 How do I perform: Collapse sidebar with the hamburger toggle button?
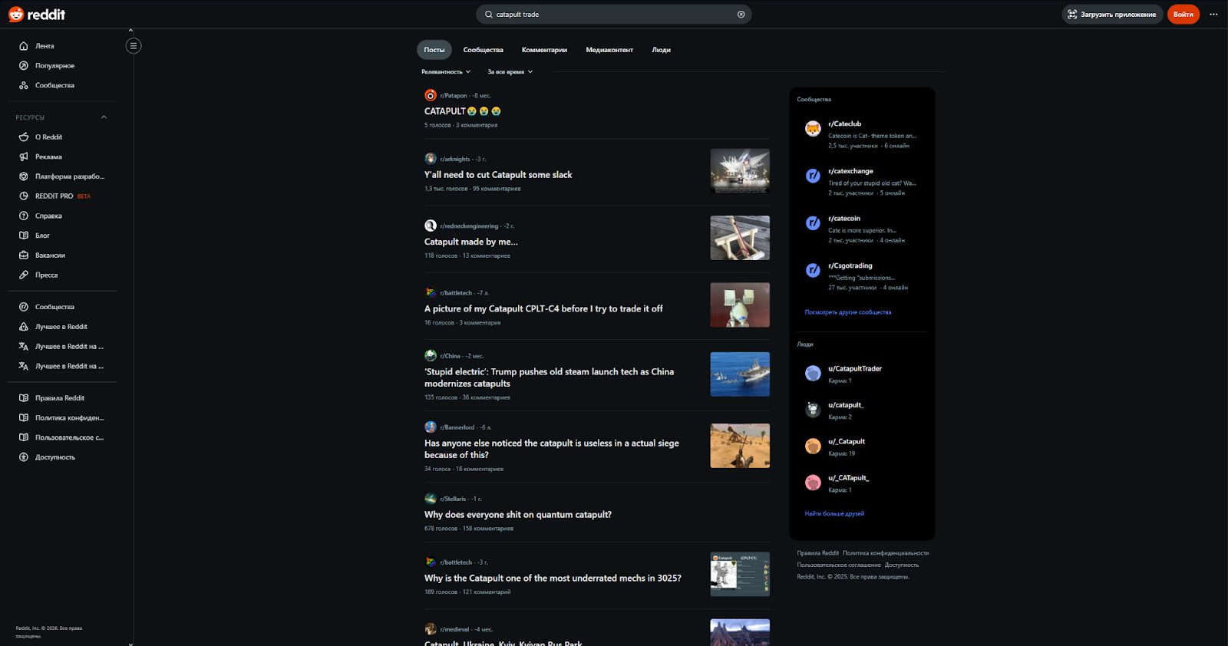coord(133,46)
